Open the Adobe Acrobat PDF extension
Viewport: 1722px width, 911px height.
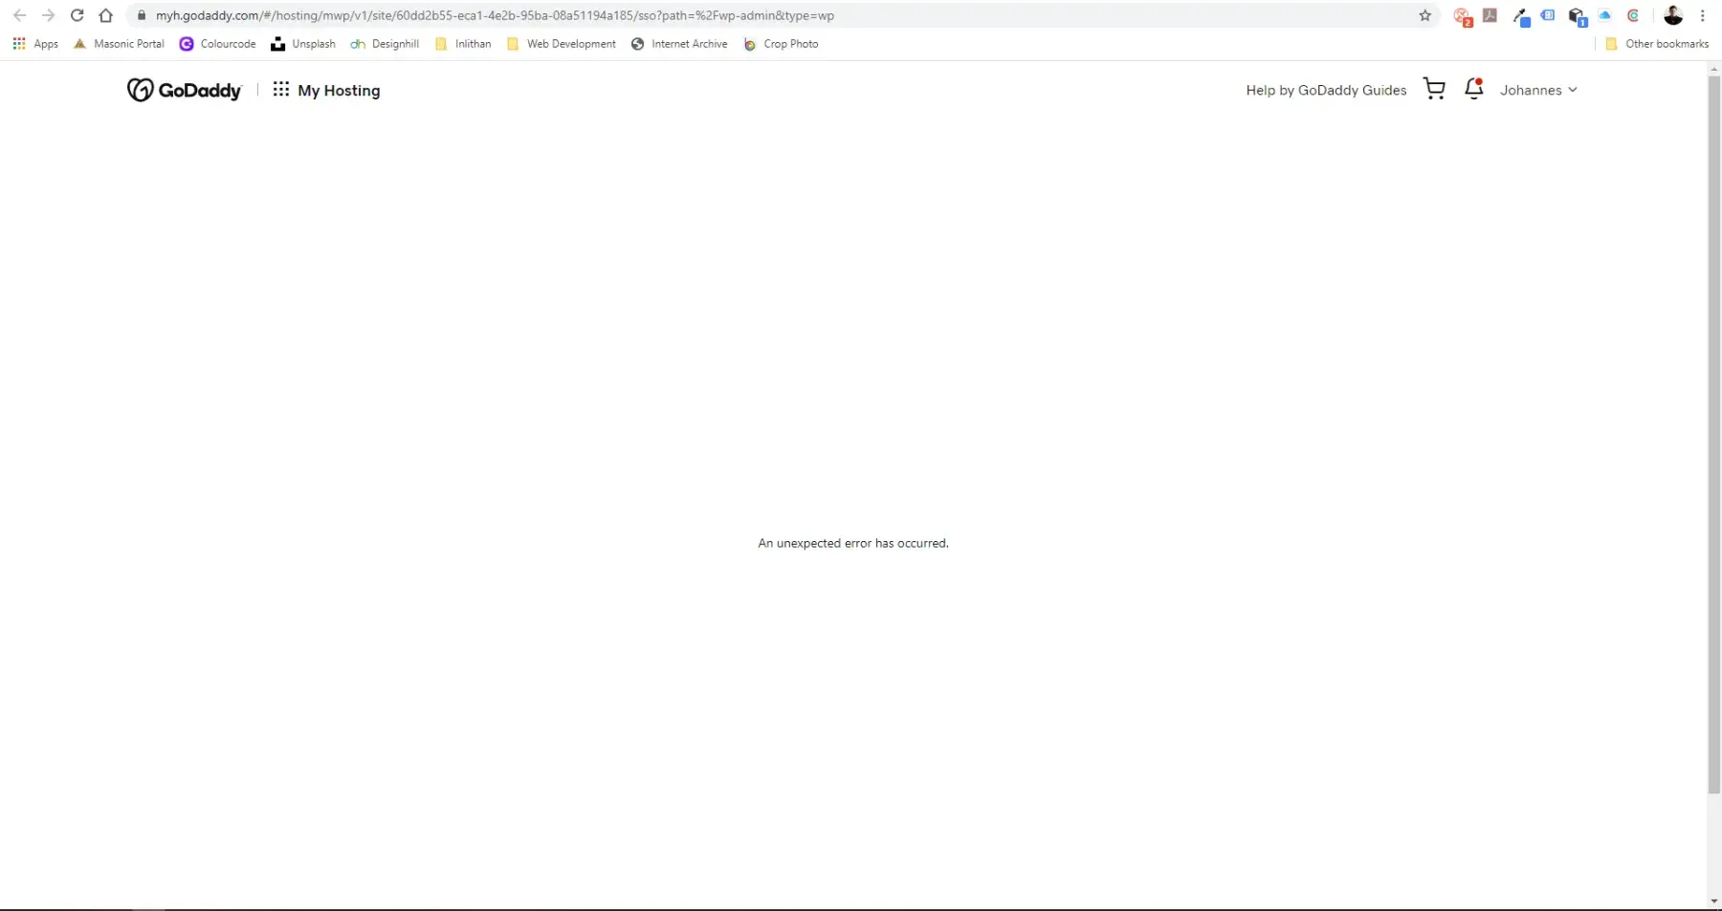pyautogui.click(x=1490, y=15)
